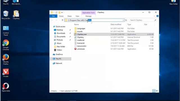Click the Application Tools contextual tab
This screenshot has width=180, height=101.
click(89, 13)
